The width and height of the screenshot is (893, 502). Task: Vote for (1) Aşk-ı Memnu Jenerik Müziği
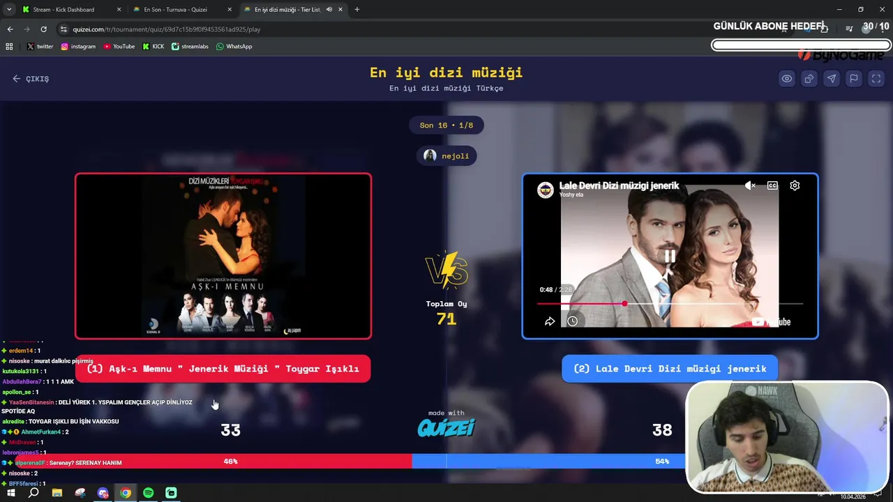(223, 368)
